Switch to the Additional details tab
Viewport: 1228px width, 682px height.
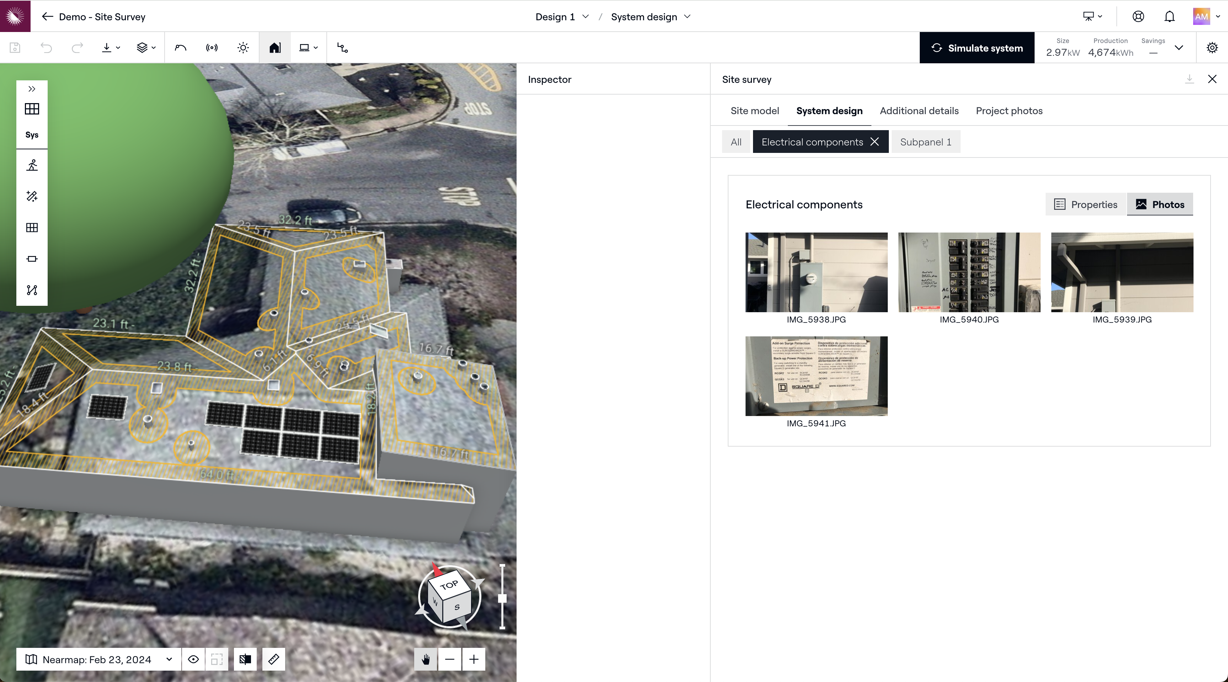pos(919,111)
